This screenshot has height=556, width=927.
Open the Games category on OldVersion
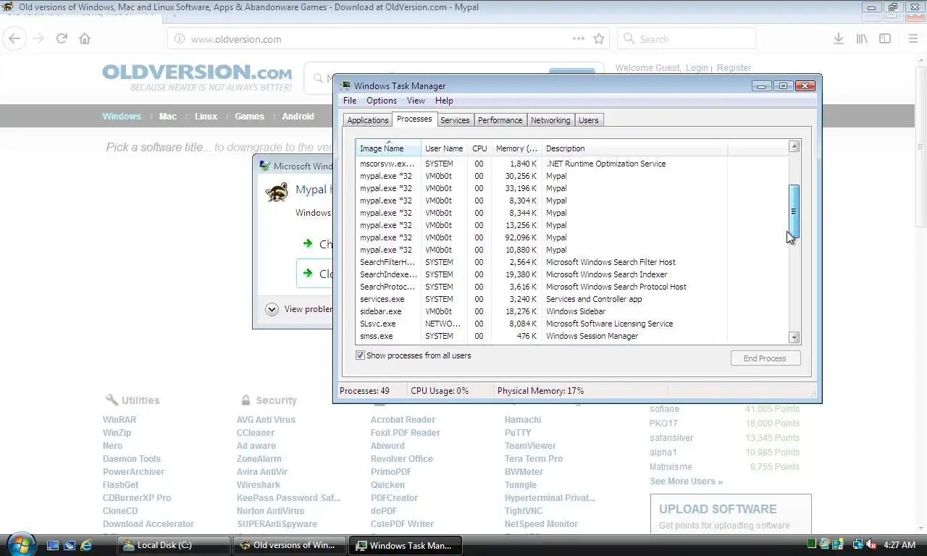(x=249, y=116)
